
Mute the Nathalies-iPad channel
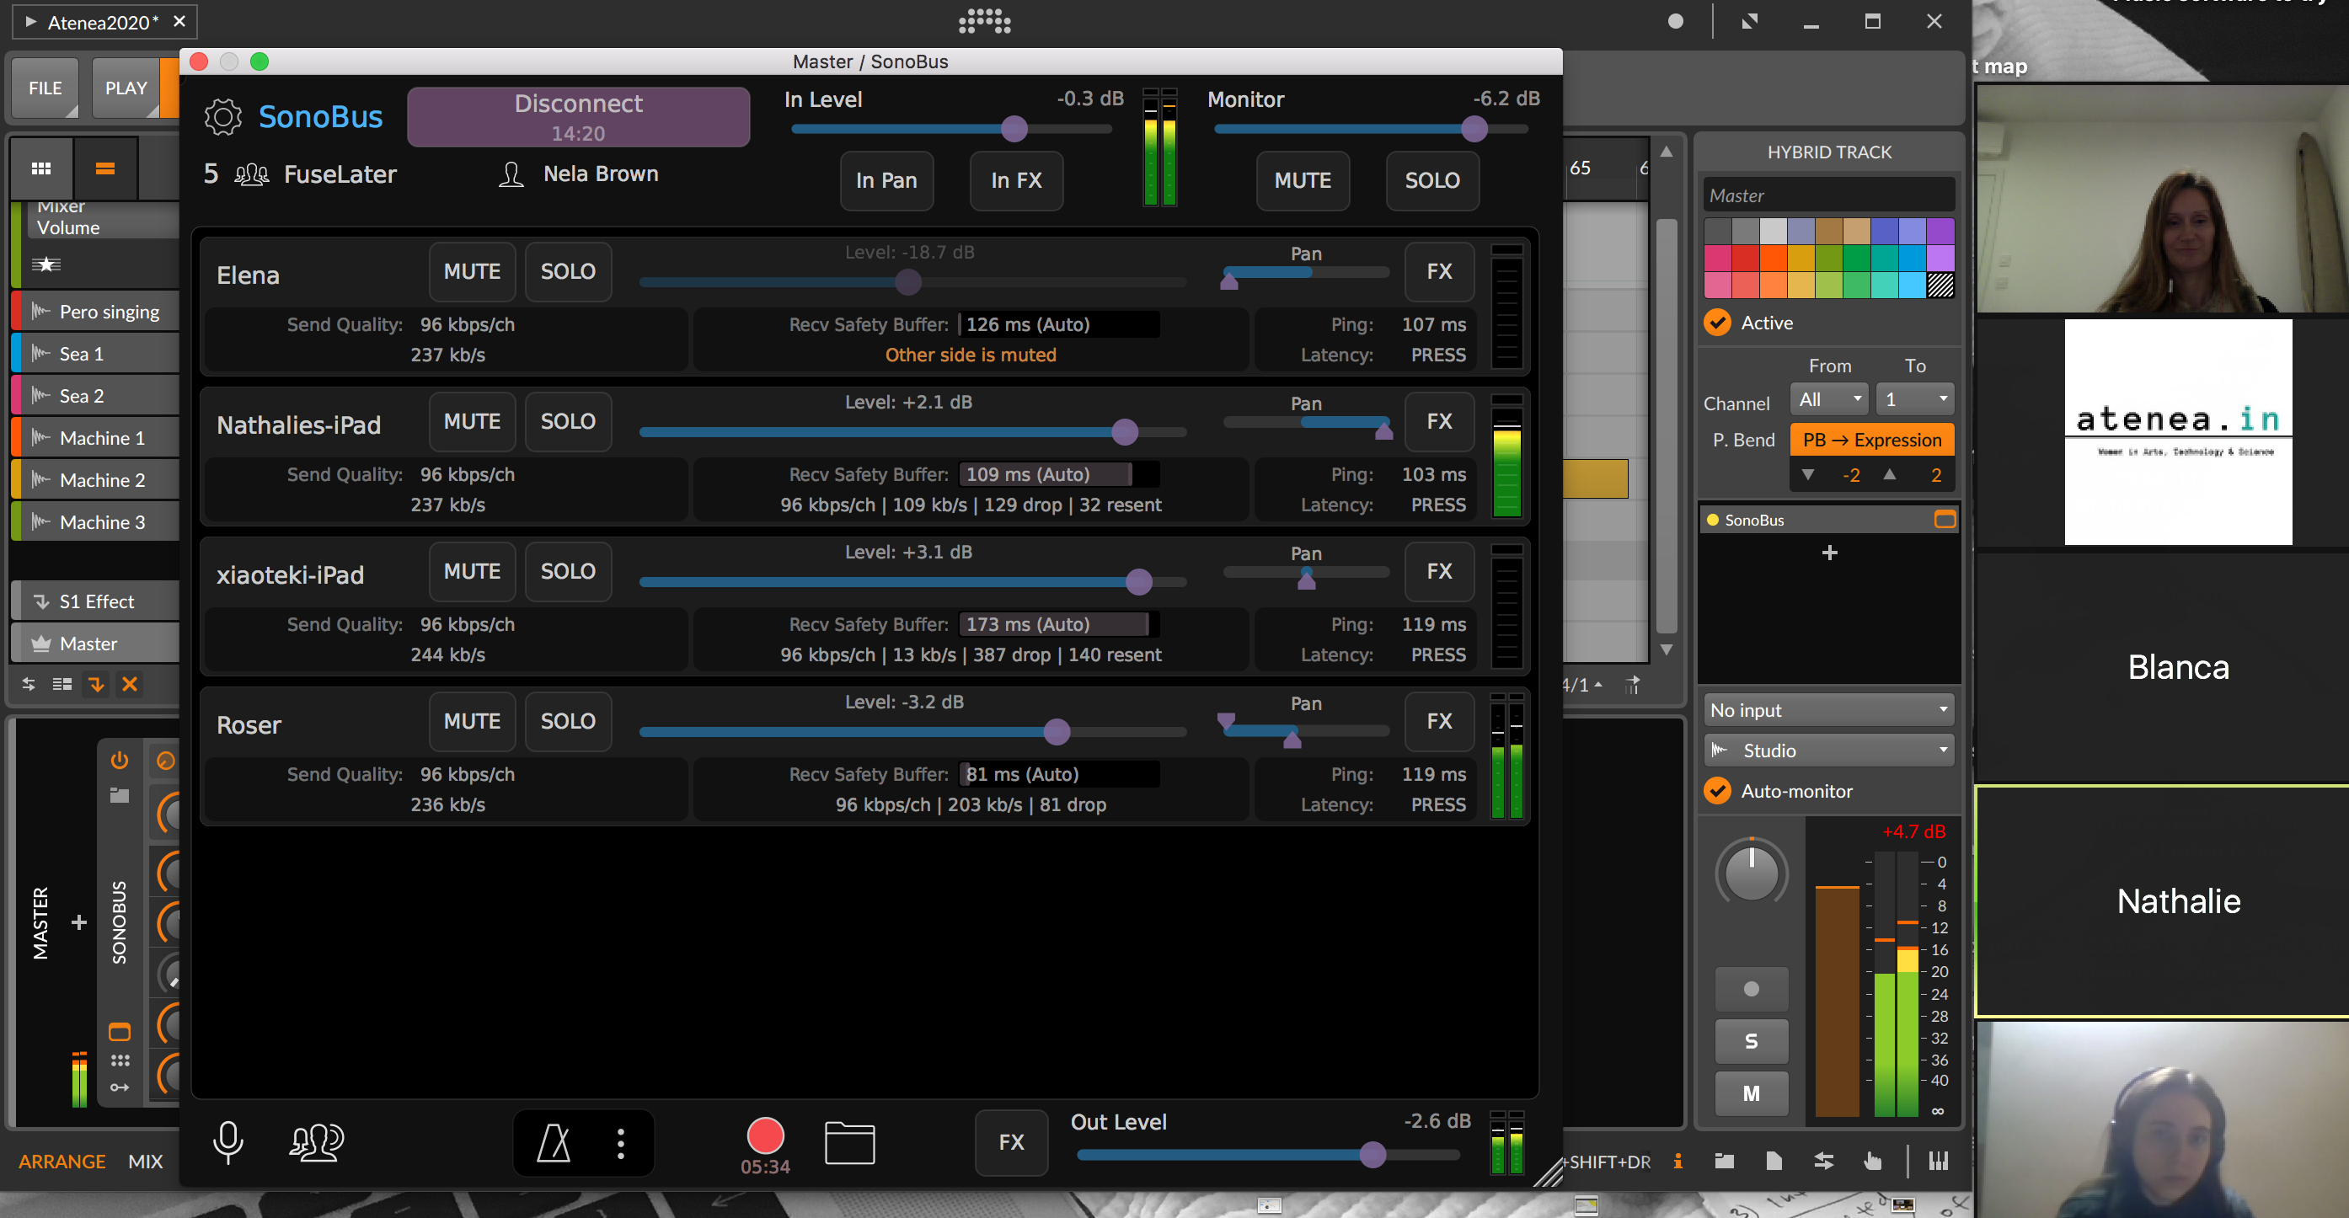[x=472, y=421]
